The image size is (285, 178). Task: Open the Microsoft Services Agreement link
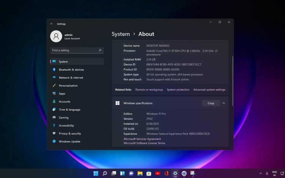coord(142,139)
